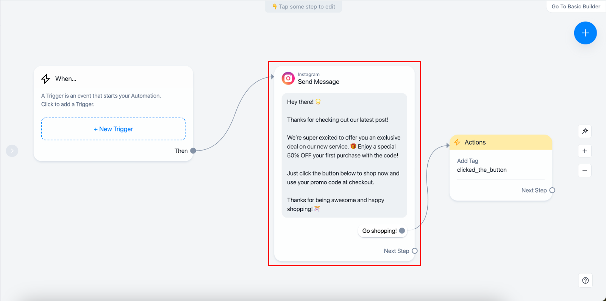Click the Go shopping connector dot
This screenshot has width=606, height=301.
coord(402,231)
